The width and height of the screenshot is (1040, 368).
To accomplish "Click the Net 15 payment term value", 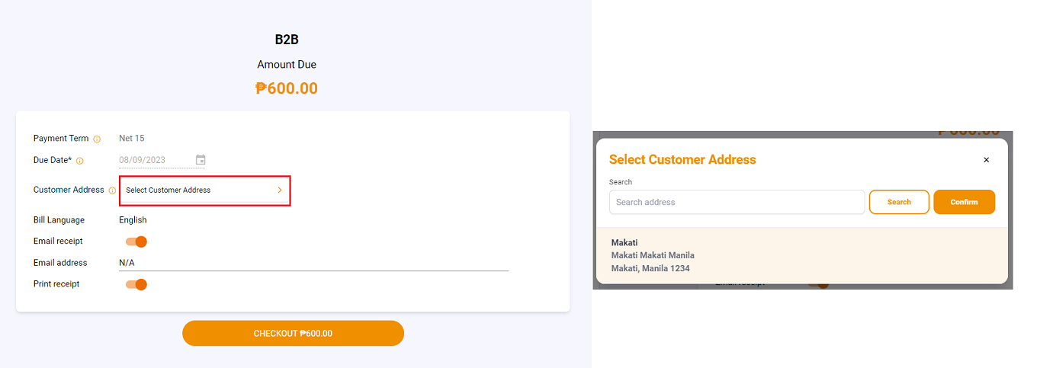I will [x=132, y=139].
